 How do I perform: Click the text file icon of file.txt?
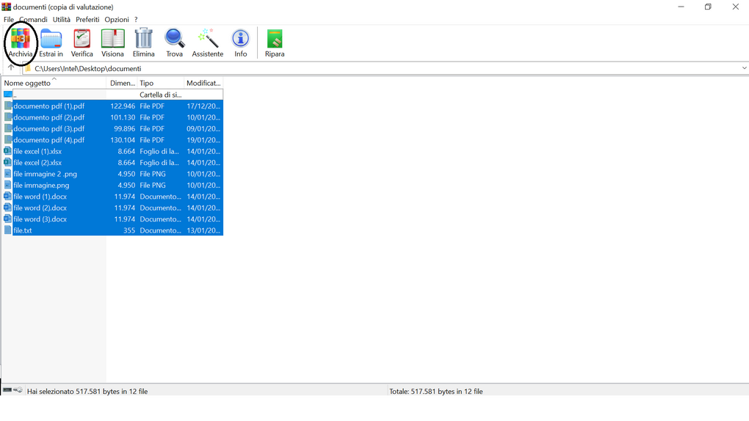tap(8, 230)
